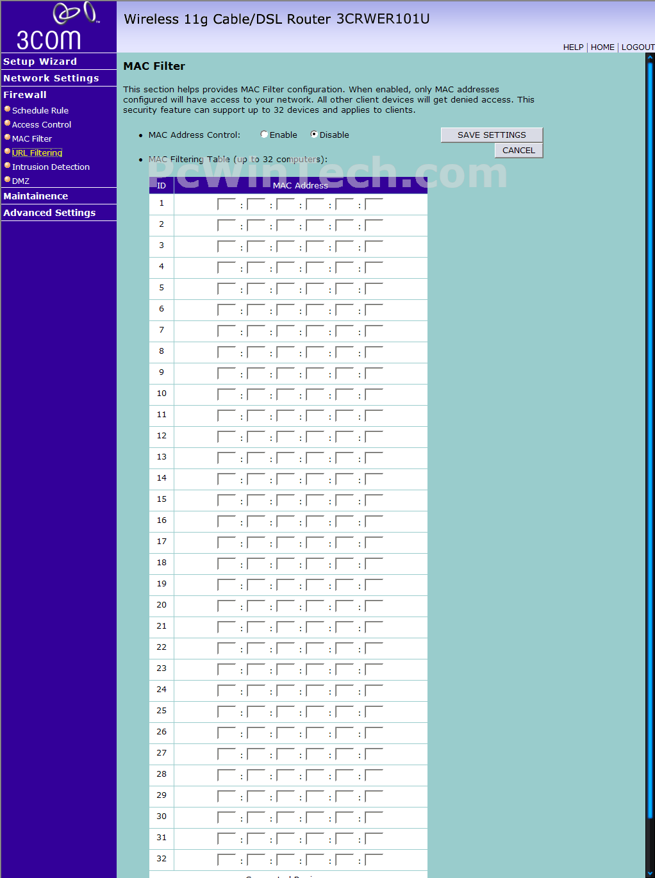Click third MAC octet field in row 28
The image size is (655, 878).
tap(286, 775)
